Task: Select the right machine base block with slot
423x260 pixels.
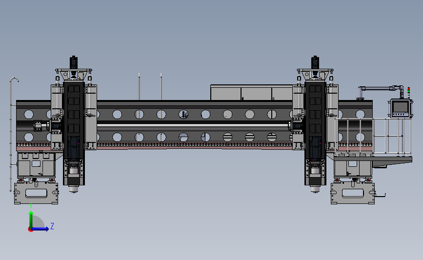Action: pyautogui.click(x=353, y=193)
